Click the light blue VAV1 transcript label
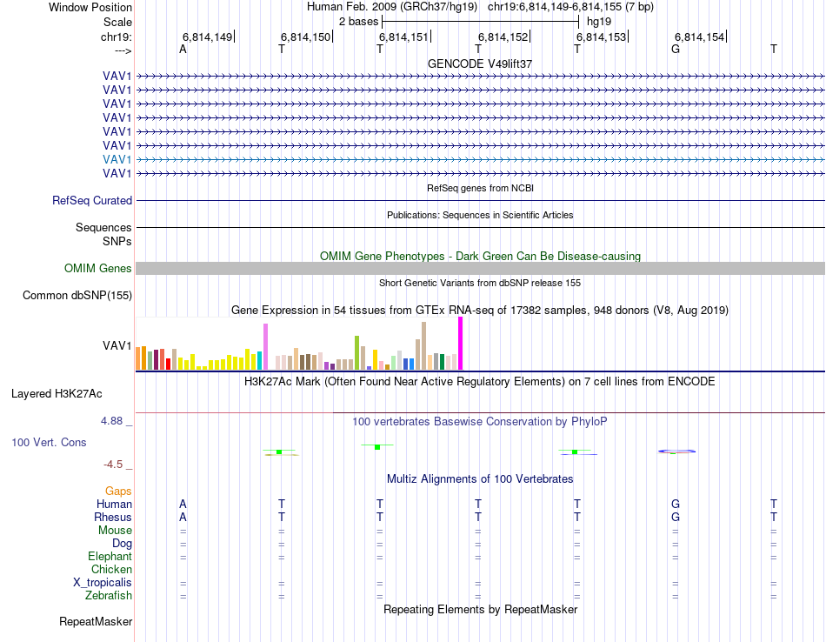826x642 pixels. click(117, 159)
